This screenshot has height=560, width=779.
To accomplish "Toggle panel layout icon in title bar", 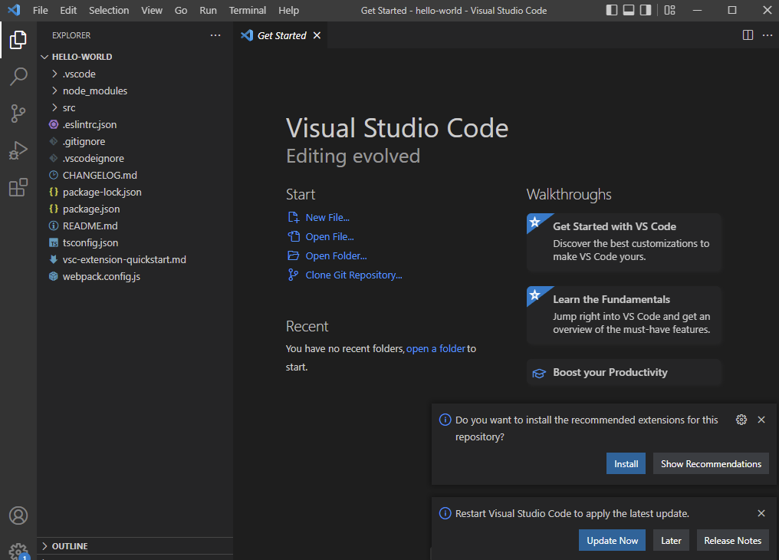I will tap(629, 10).
